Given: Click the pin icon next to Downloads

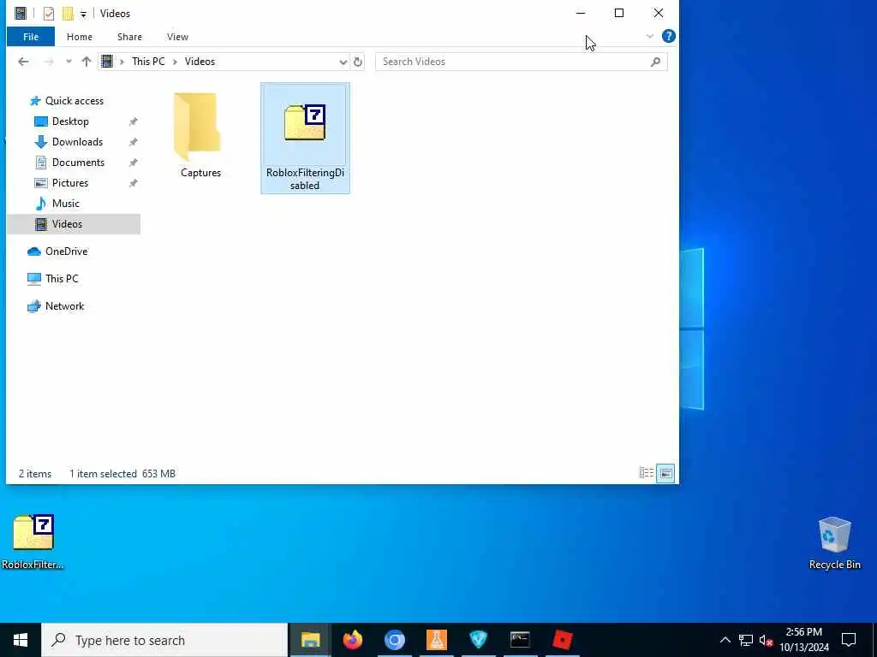Looking at the screenshot, I should 133,142.
